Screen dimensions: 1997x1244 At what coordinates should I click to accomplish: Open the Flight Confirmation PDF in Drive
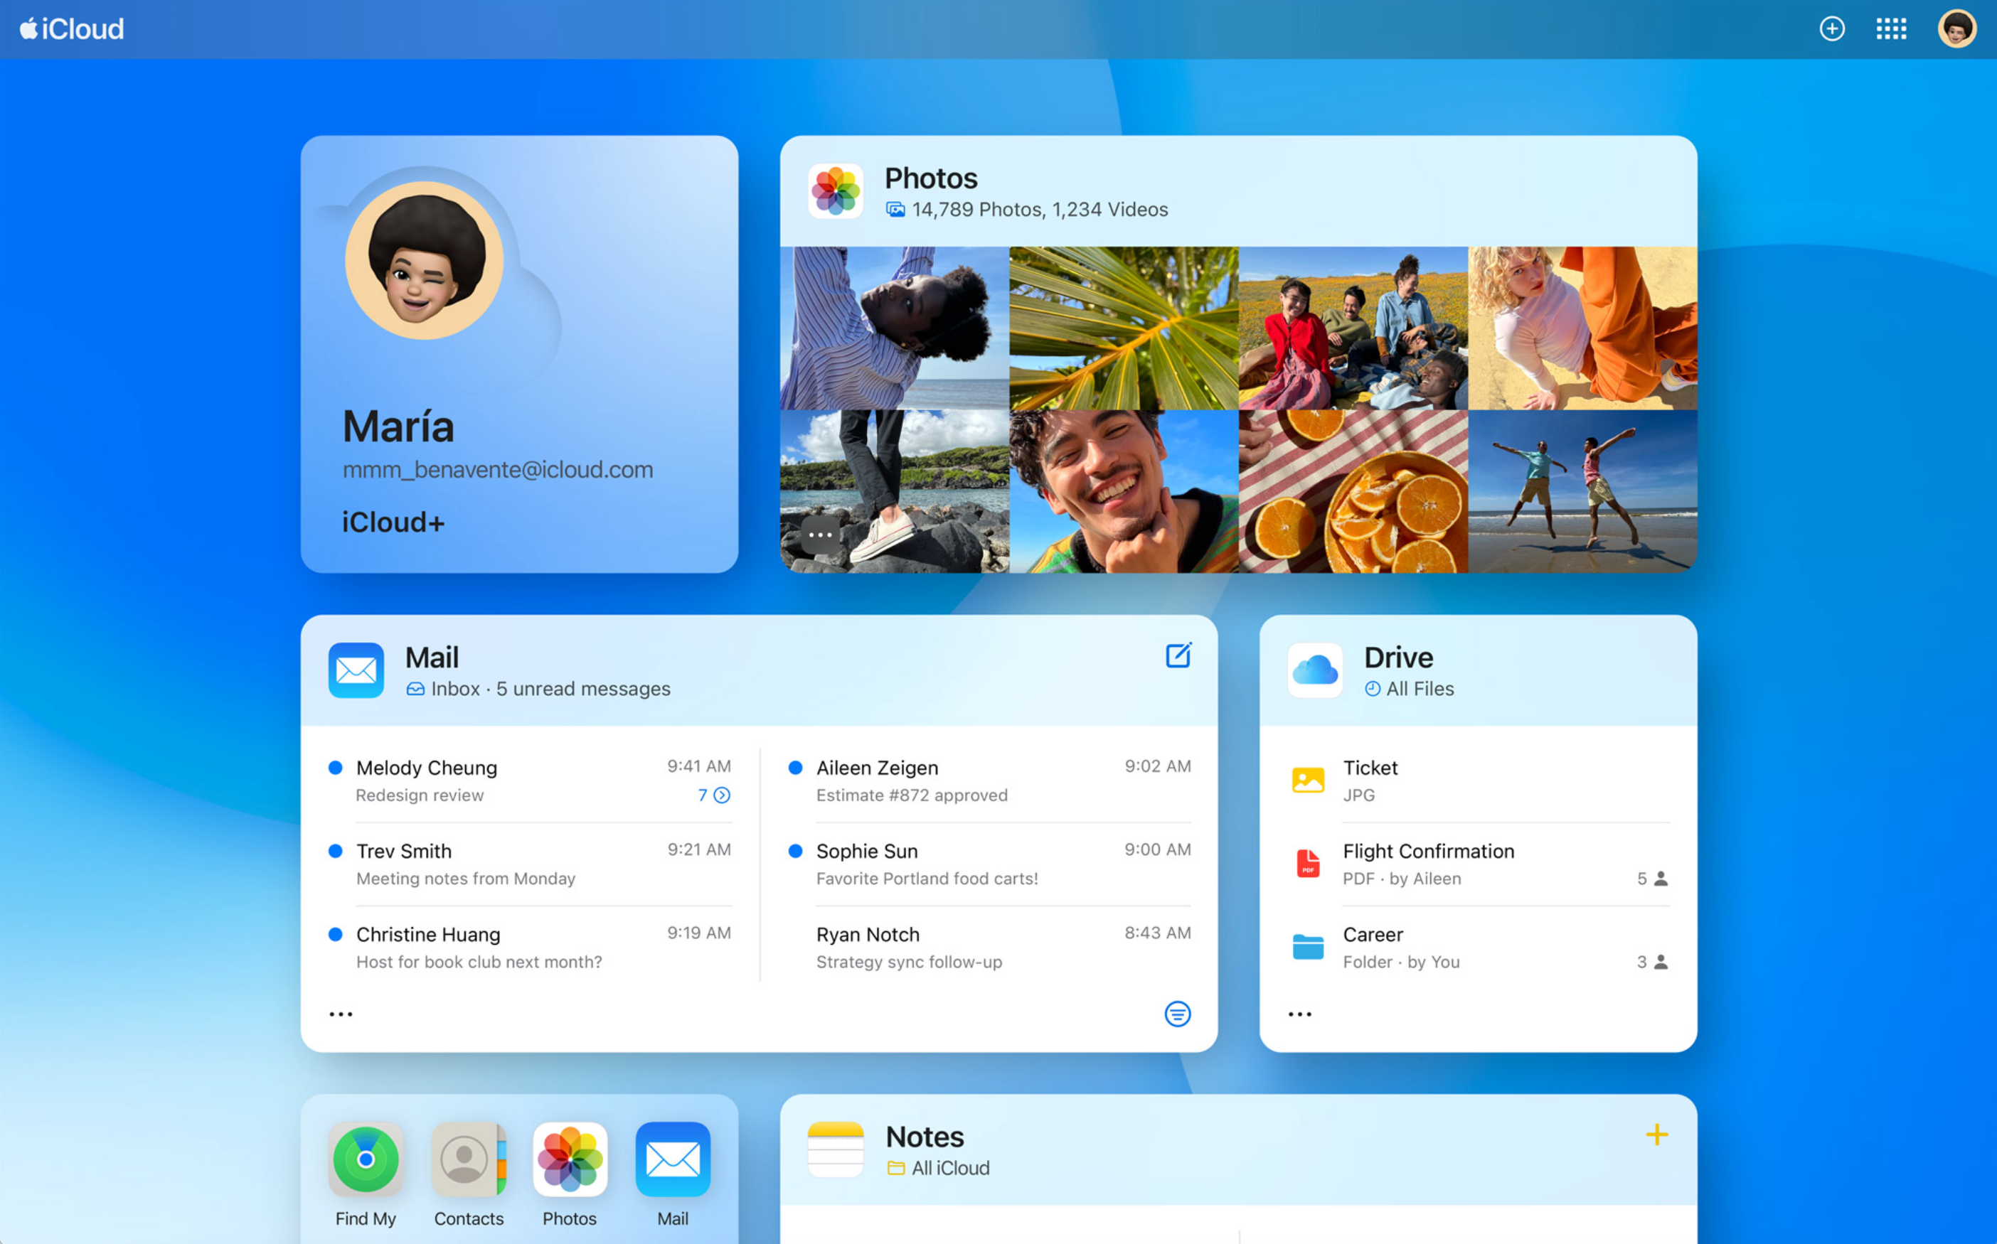(1428, 852)
